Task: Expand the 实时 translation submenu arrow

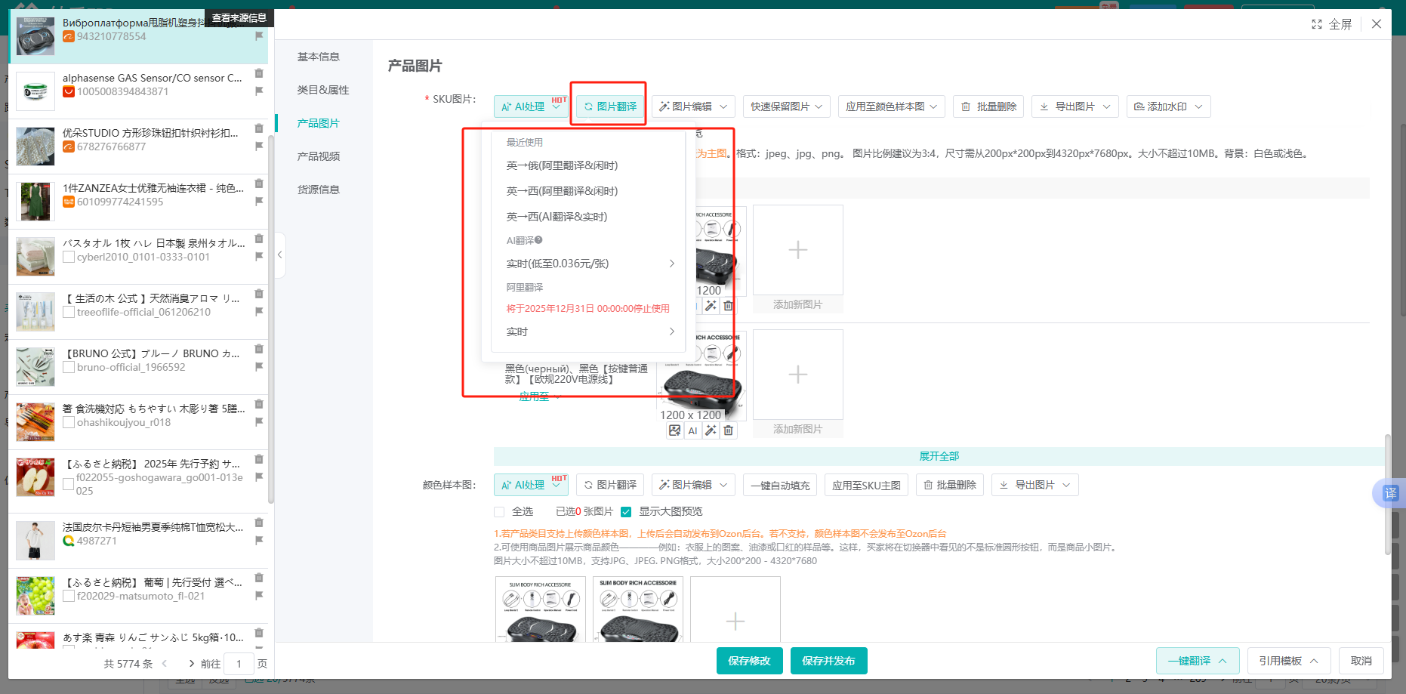Action: (x=671, y=331)
